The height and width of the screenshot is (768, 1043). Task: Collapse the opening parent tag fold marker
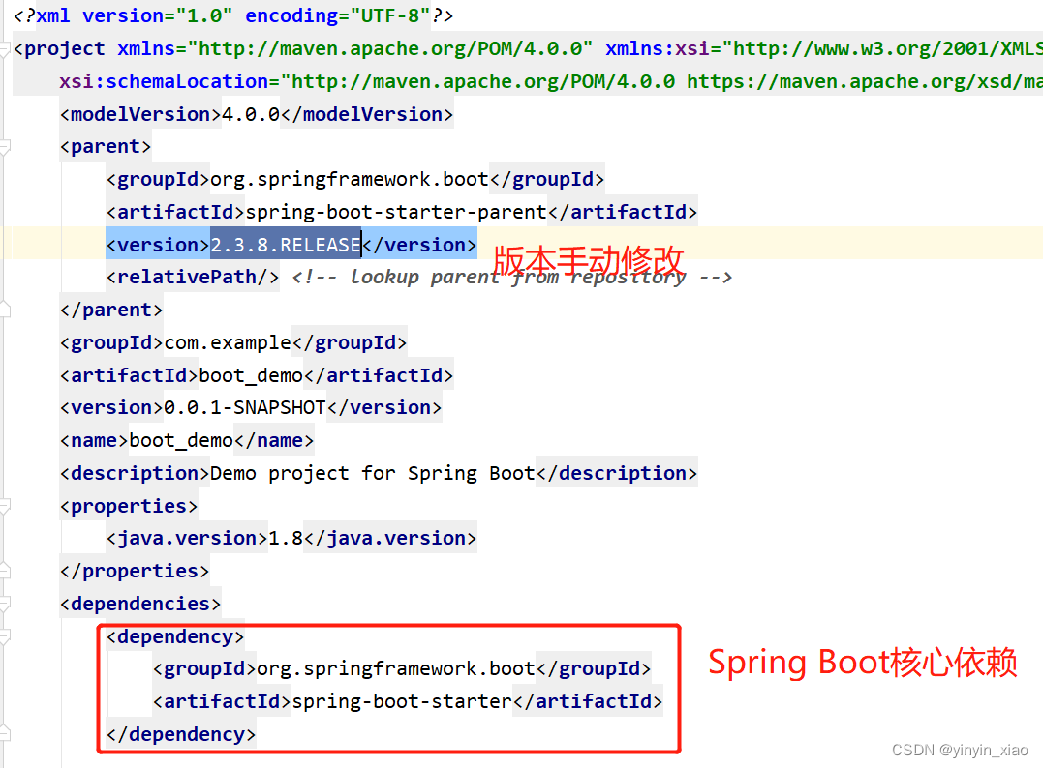4,147
